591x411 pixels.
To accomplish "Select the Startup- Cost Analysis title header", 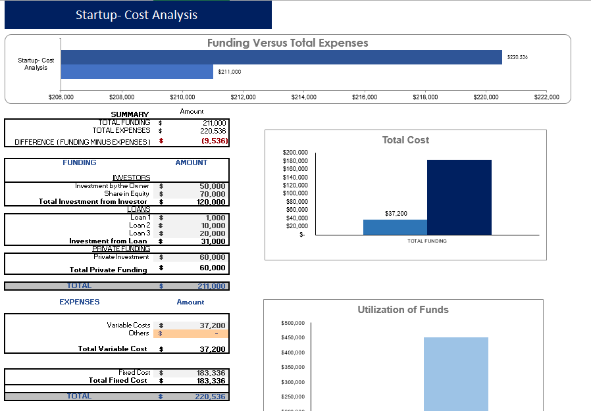I will point(137,14).
